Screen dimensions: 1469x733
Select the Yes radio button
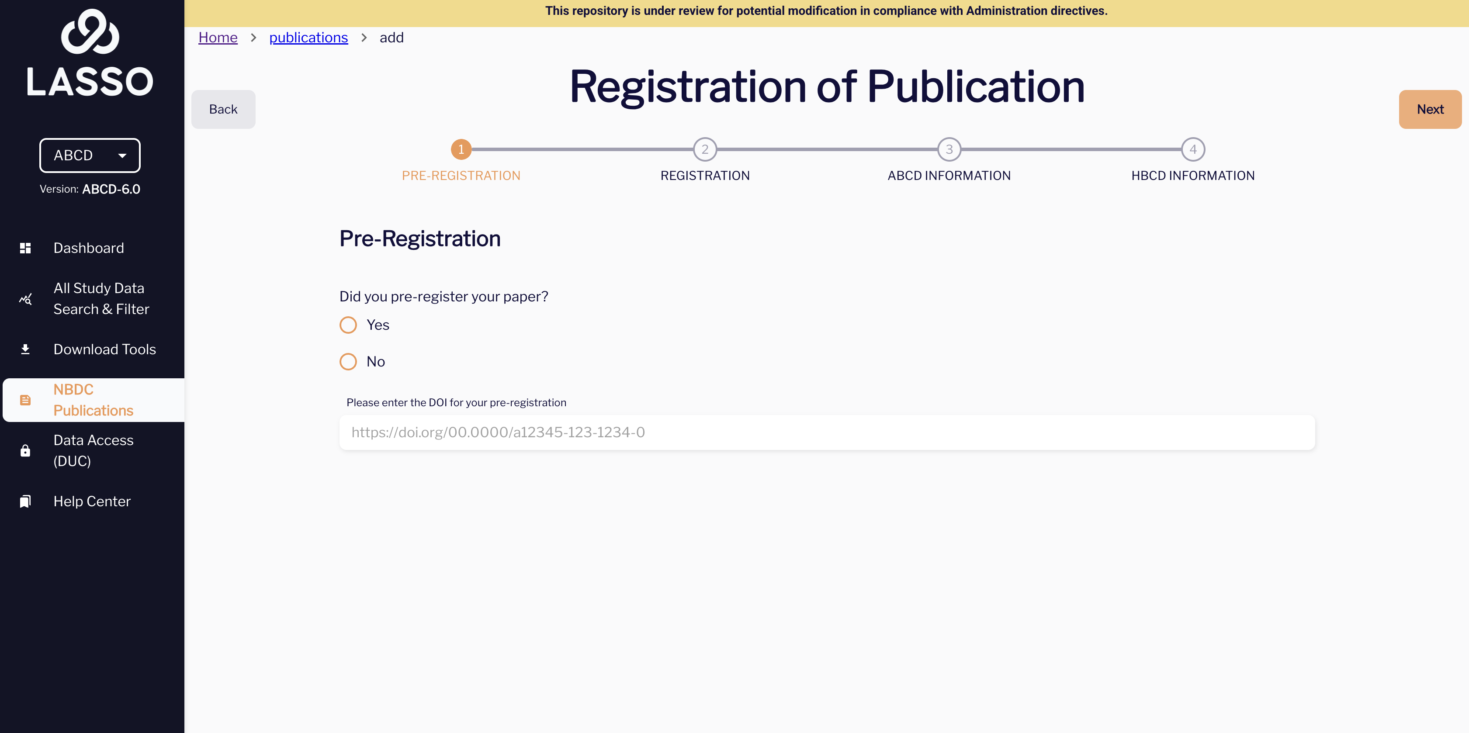348,325
